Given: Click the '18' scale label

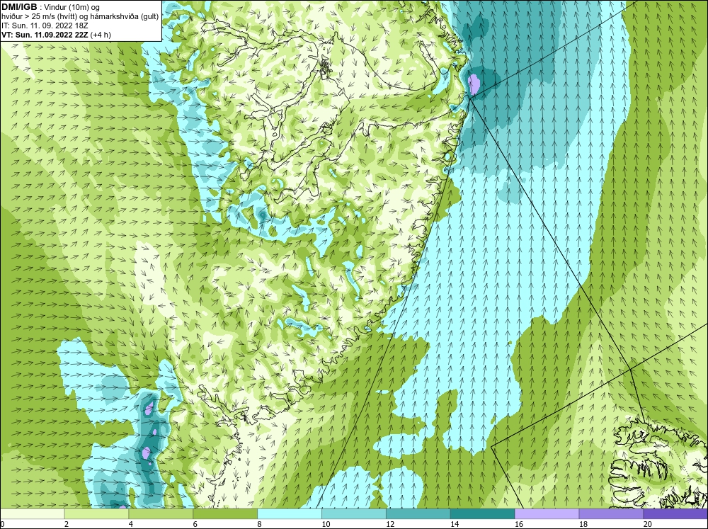Looking at the screenshot, I should tap(583, 524).
